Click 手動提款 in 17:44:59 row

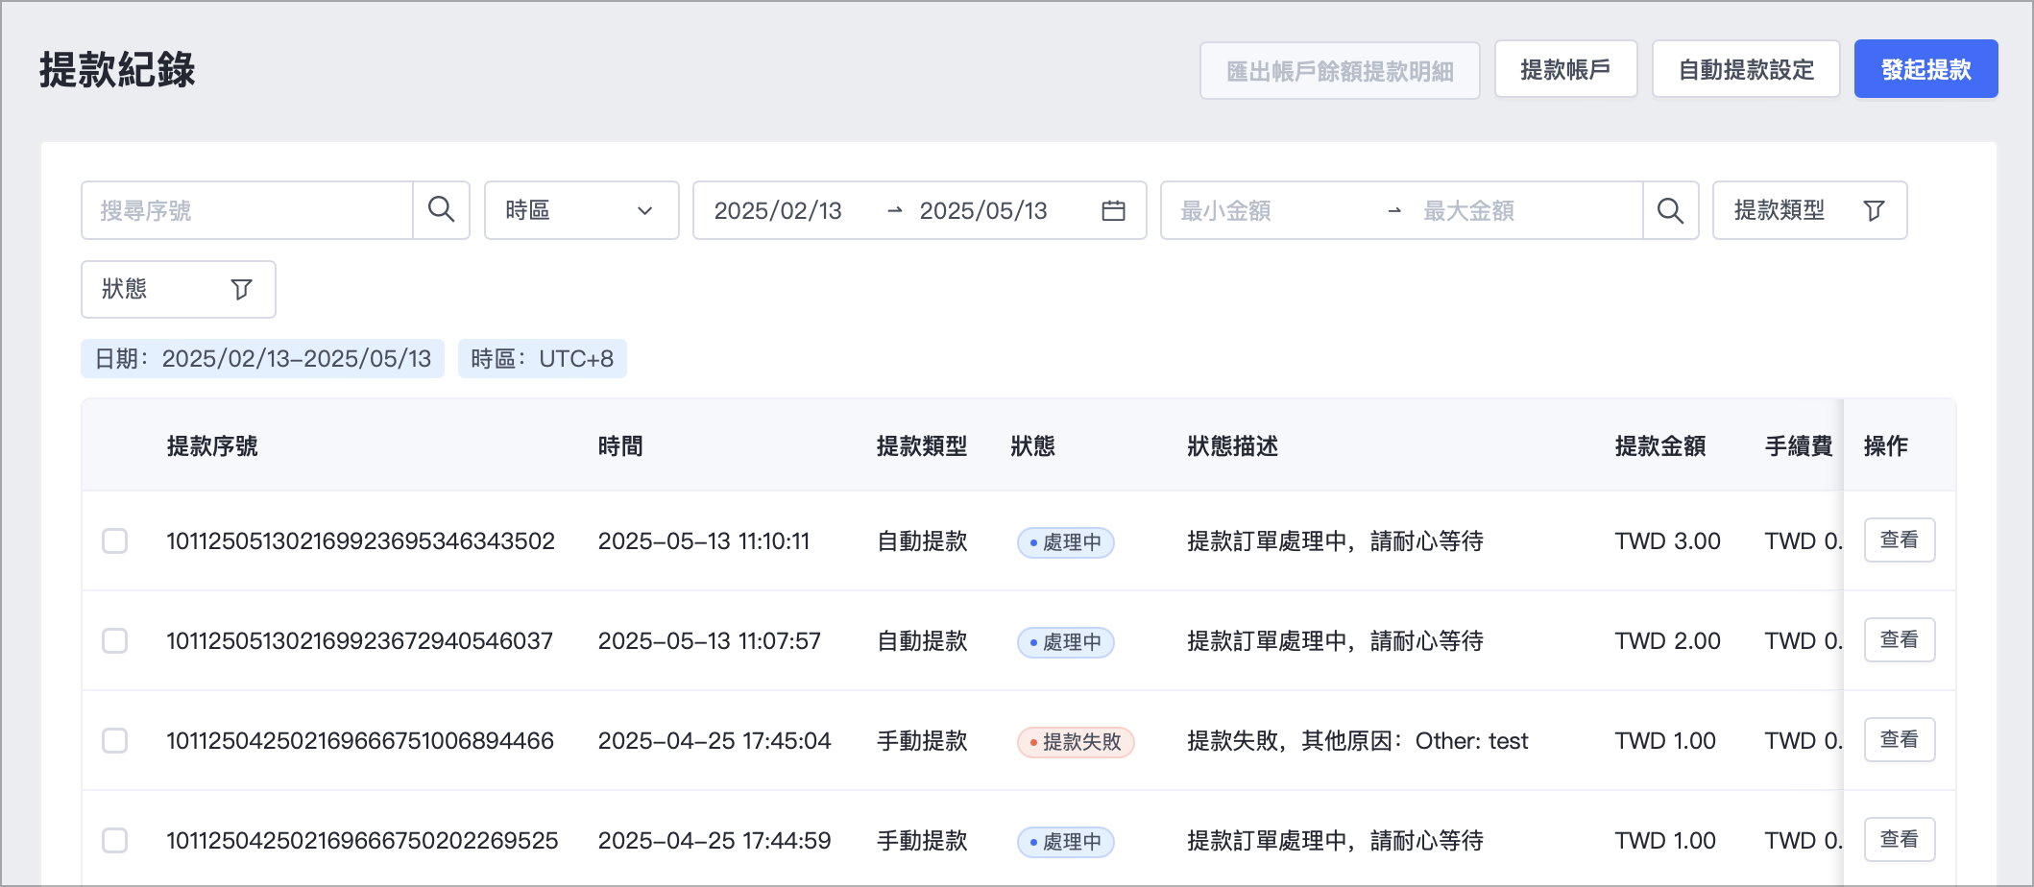[922, 840]
